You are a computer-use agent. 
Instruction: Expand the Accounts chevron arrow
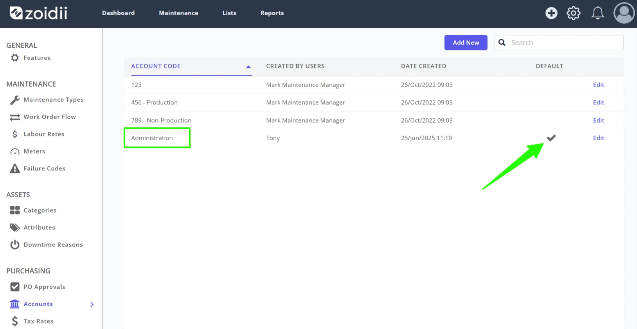coord(92,304)
